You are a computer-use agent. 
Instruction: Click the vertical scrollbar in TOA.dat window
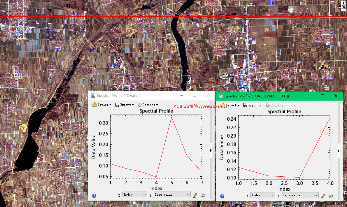pyautogui.click(x=211, y=150)
